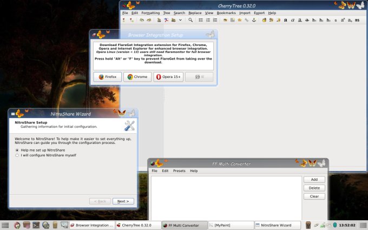Open the Bookmarks menu in CherryTree
368x230 pixels.
click(226, 12)
